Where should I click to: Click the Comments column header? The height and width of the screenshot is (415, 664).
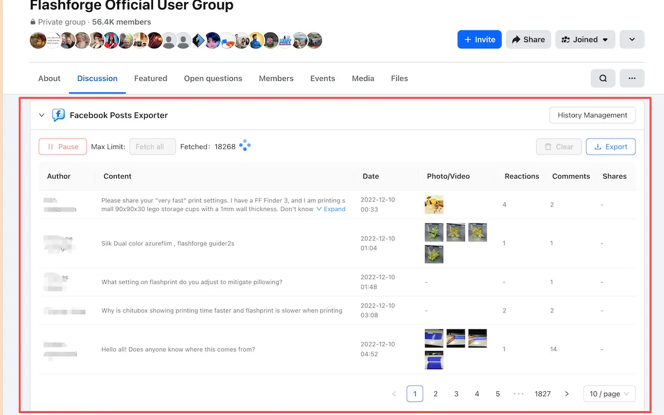(x=571, y=176)
